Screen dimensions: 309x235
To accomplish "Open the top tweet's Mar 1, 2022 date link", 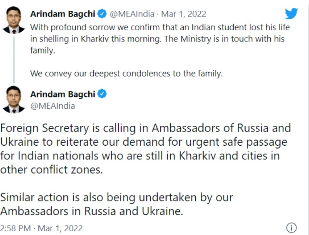I will [184, 14].
